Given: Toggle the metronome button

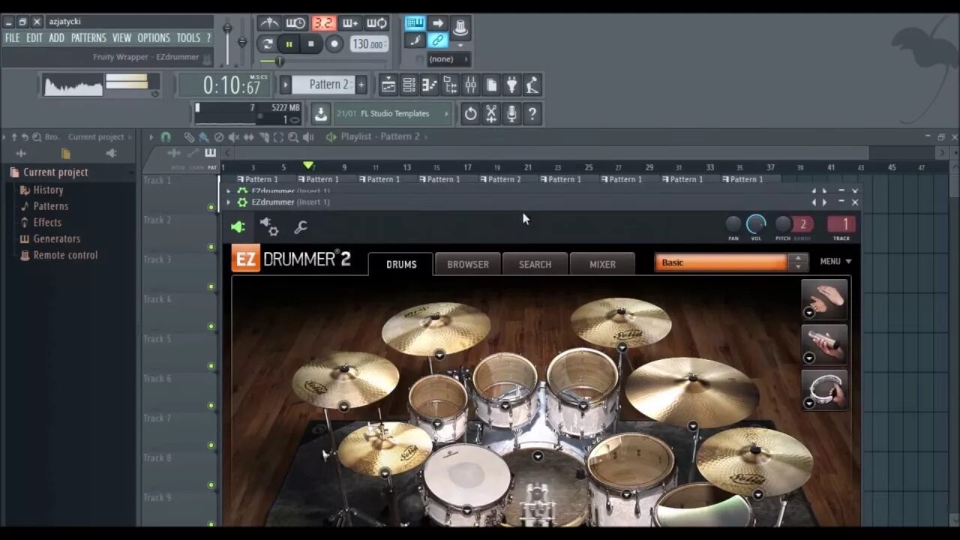Looking at the screenshot, I should coord(268,23).
